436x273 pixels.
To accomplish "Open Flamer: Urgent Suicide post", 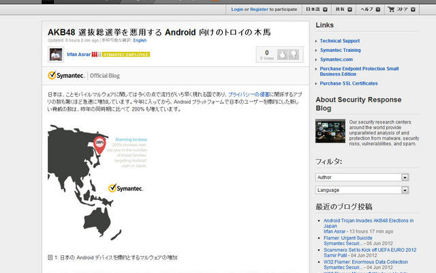I will point(348,238).
